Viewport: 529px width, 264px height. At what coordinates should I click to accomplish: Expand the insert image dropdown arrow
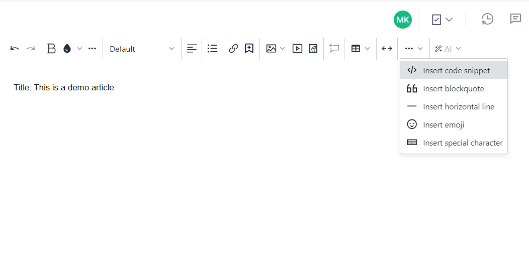click(x=283, y=49)
